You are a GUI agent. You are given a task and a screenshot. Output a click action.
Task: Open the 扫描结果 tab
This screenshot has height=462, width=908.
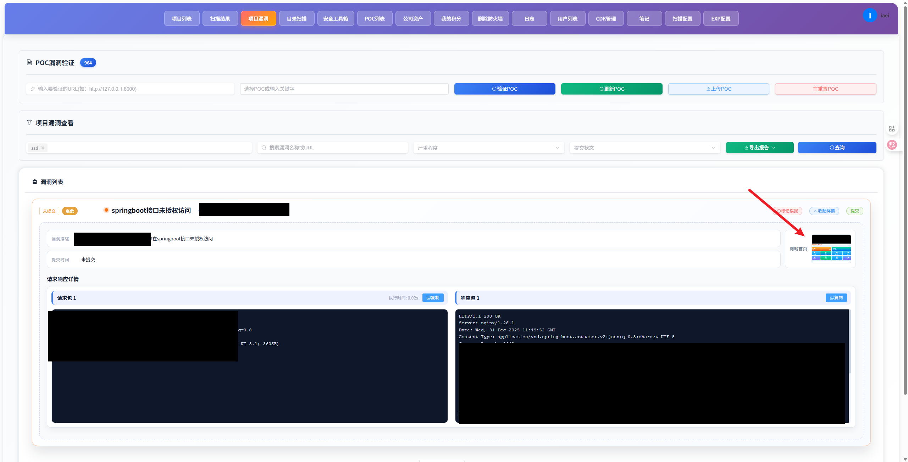(x=220, y=18)
